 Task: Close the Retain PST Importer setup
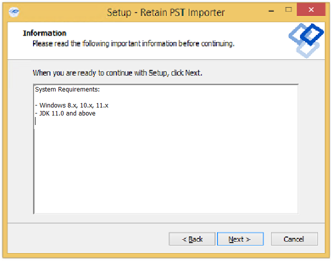(x=311, y=10)
